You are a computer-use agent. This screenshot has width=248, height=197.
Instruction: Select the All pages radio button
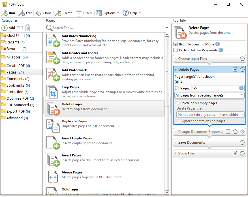click(177, 82)
